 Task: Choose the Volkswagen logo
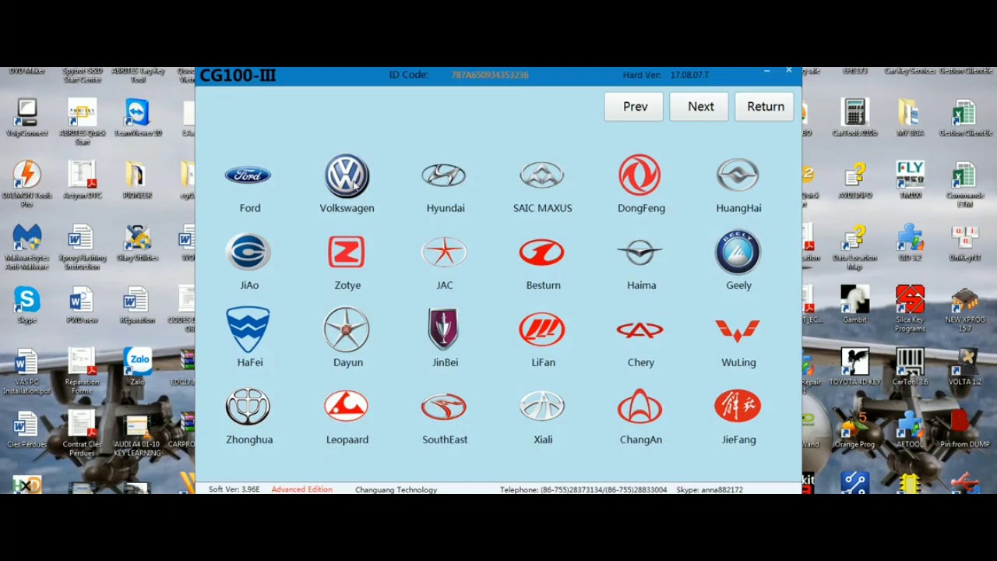(347, 175)
